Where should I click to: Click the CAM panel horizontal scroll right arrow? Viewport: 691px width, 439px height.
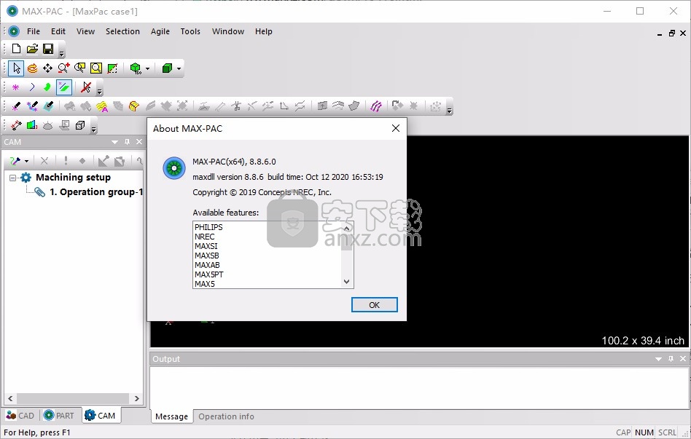click(136, 398)
